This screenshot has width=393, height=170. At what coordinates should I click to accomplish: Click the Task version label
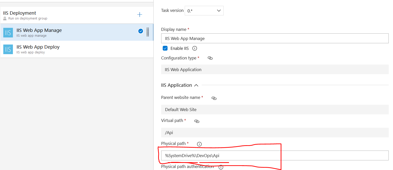pyautogui.click(x=172, y=11)
